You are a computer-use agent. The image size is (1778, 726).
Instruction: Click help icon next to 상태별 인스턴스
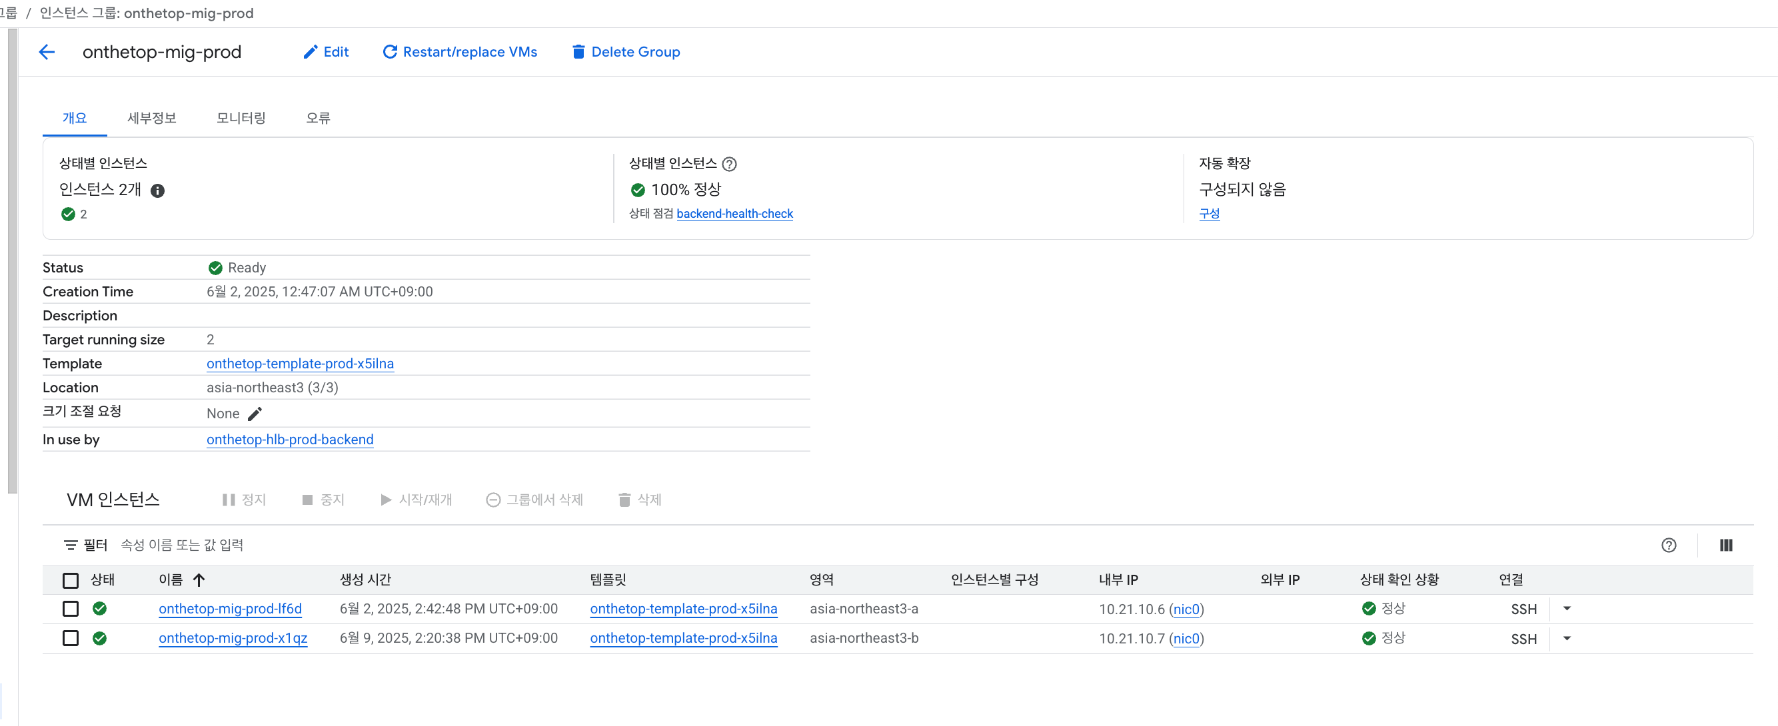(x=729, y=164)
